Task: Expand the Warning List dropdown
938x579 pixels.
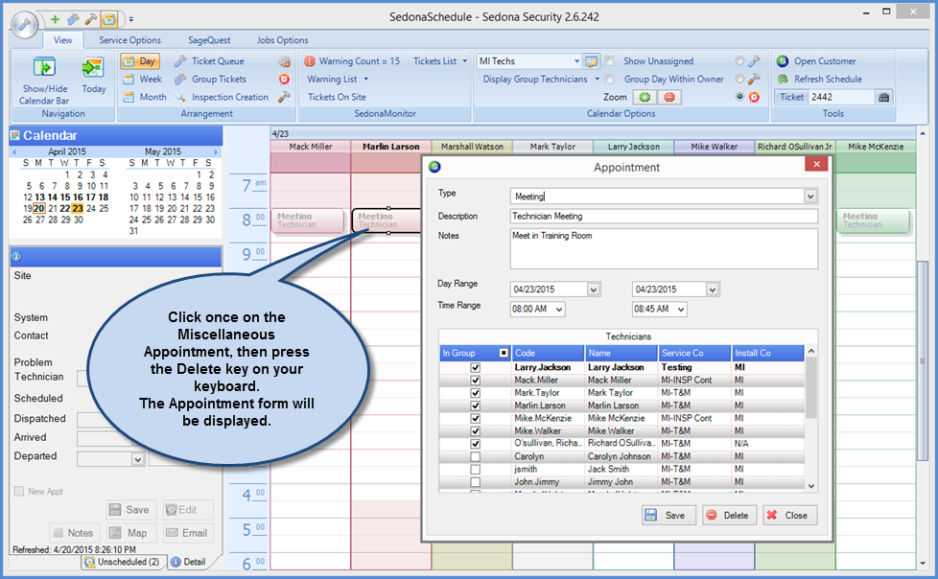Action: pyautogui.click(x=366, y=79)
